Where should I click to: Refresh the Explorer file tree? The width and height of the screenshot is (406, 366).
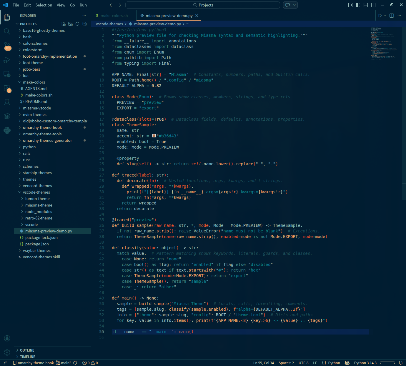pos(77,24)
